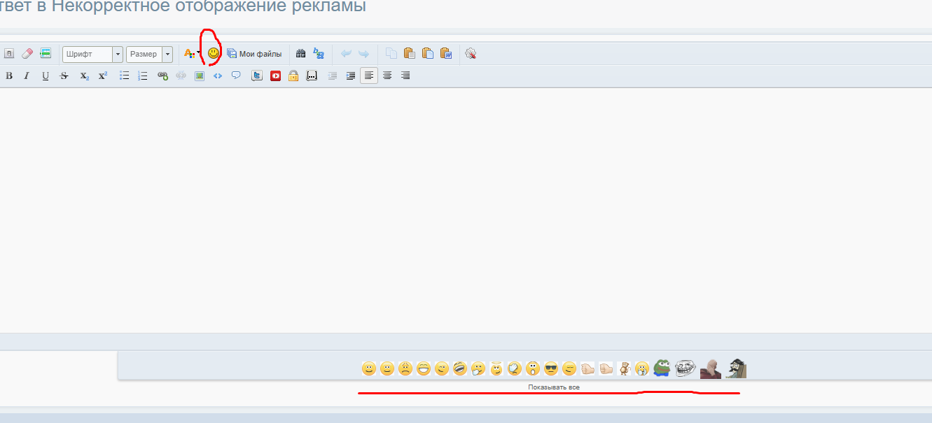Image resolution: width=932 pixels, height=423 pixels.
Task: Click the decrease indent icon
Action: [x=333, y=76]
